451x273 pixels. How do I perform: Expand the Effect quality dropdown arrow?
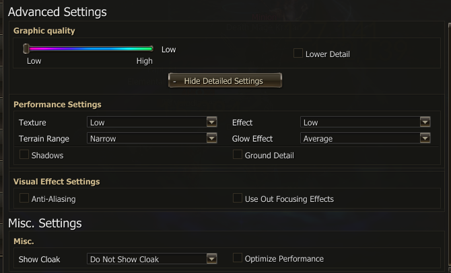(425, 122)
